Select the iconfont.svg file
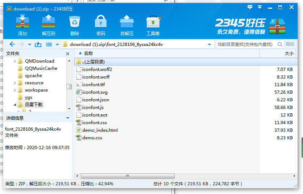This screenshot has width=303, height=194. [186, 92]
